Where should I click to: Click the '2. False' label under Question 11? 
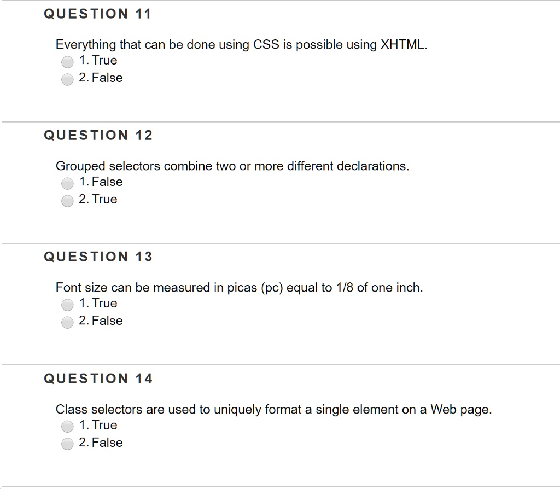(101, 78)
